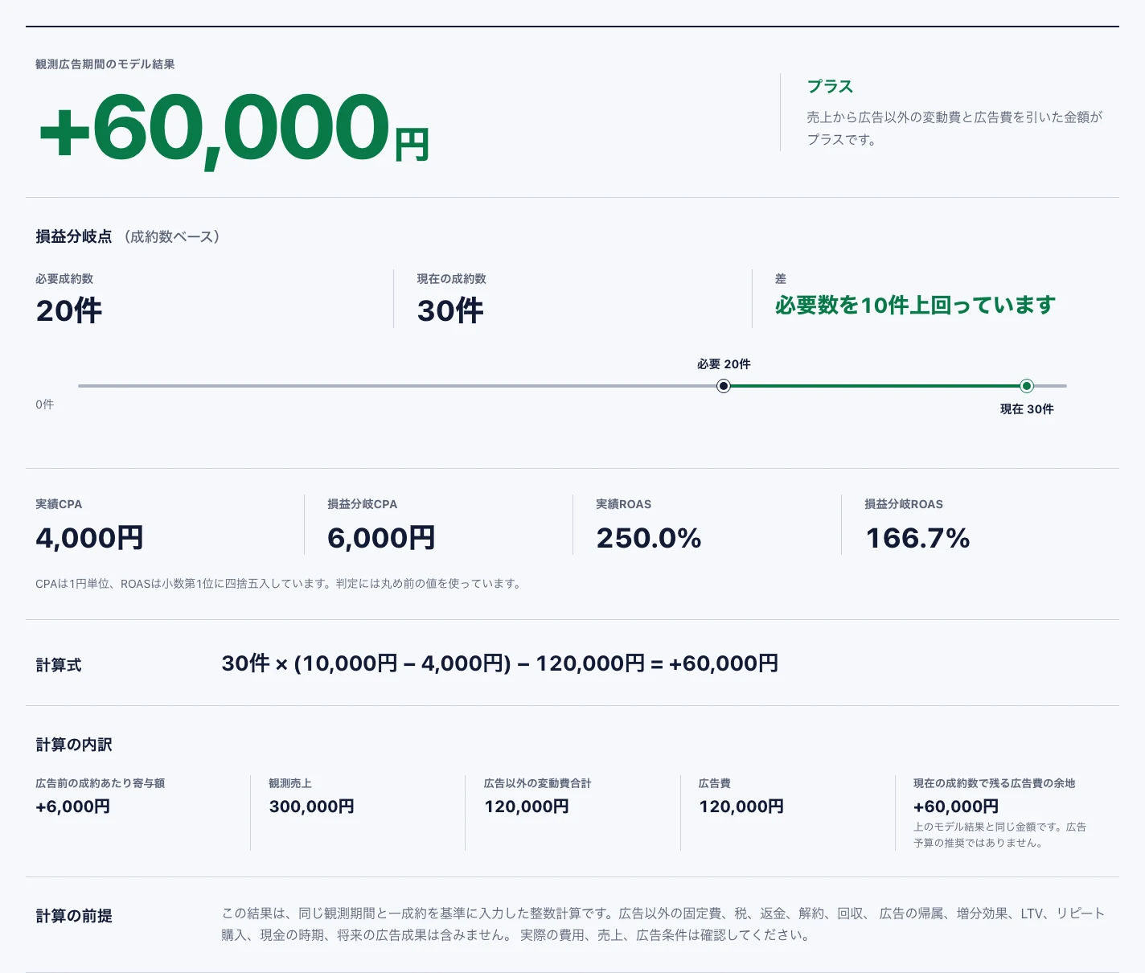
Task: Click the 損益分岐CPA value 6,000円
Action: tap(381, 538)
